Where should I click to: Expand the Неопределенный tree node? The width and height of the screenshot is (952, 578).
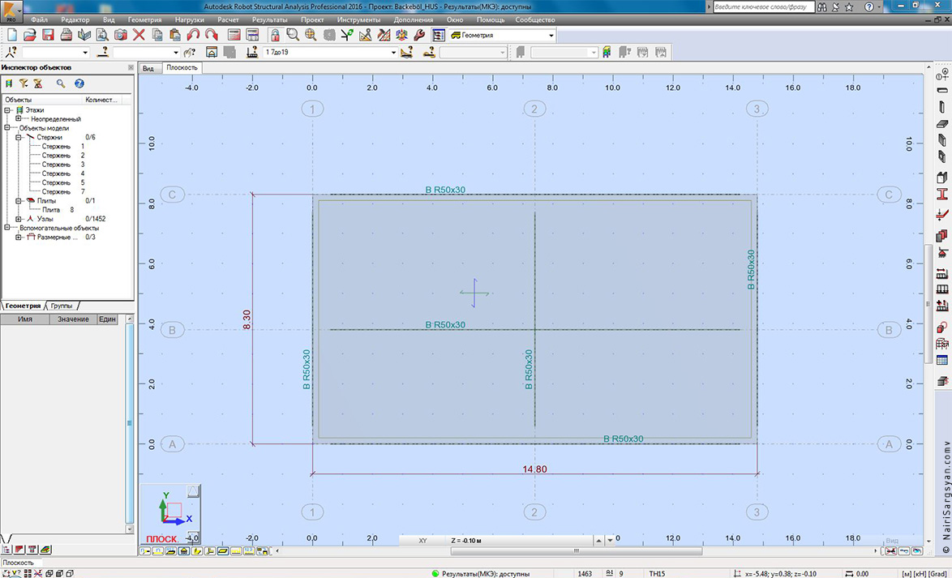[x=19, y=119]
